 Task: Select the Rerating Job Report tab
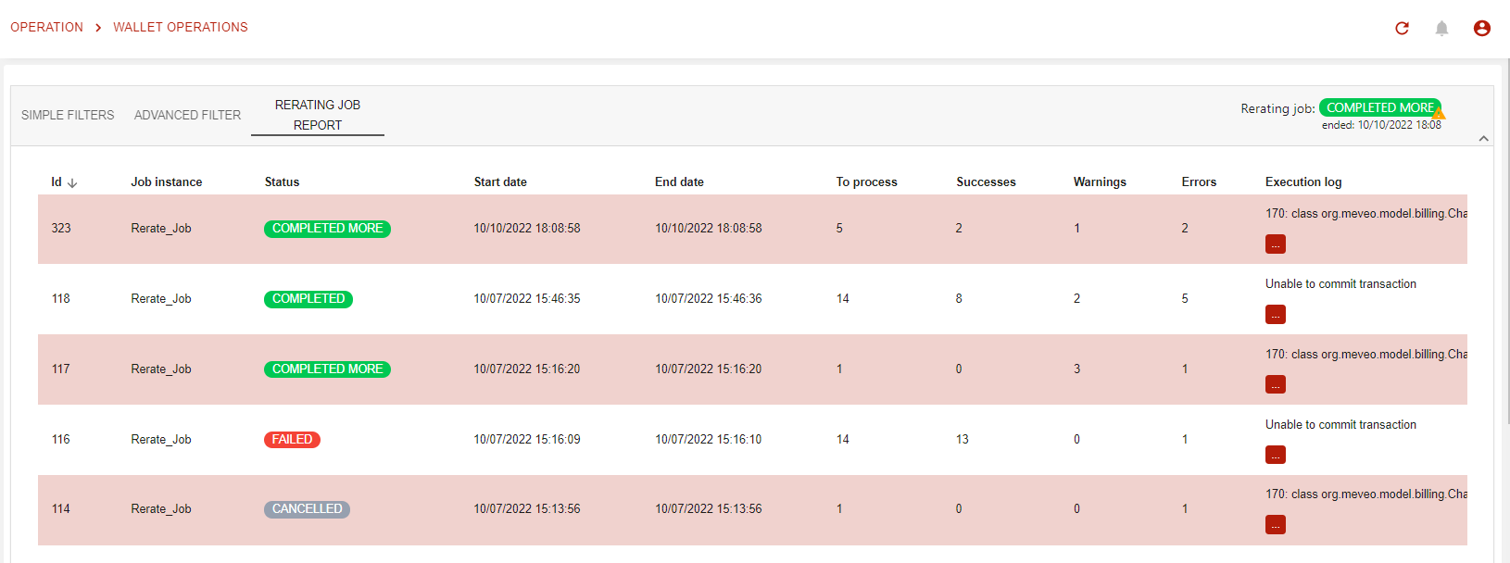pyautogui.click(x=317, y=115)
